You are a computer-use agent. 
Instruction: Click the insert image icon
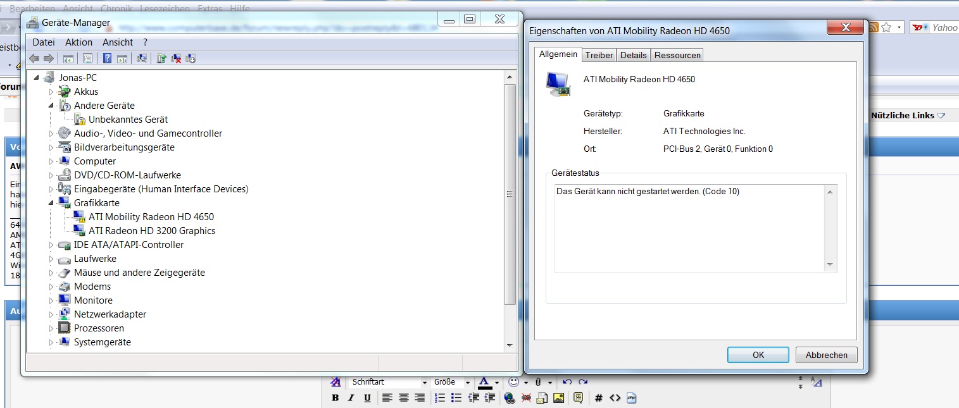coord(558,398)
